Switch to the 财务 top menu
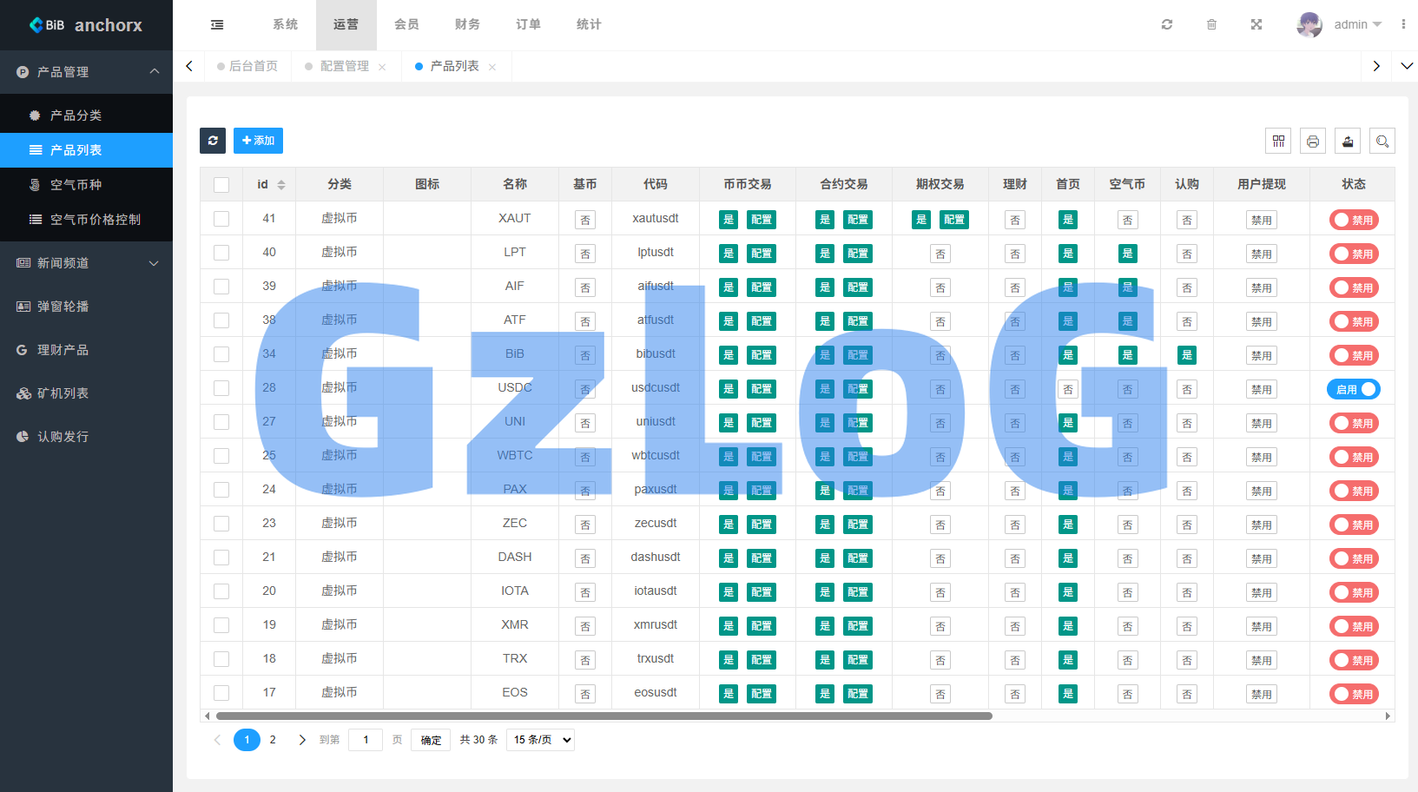 (x=467, y=24)
